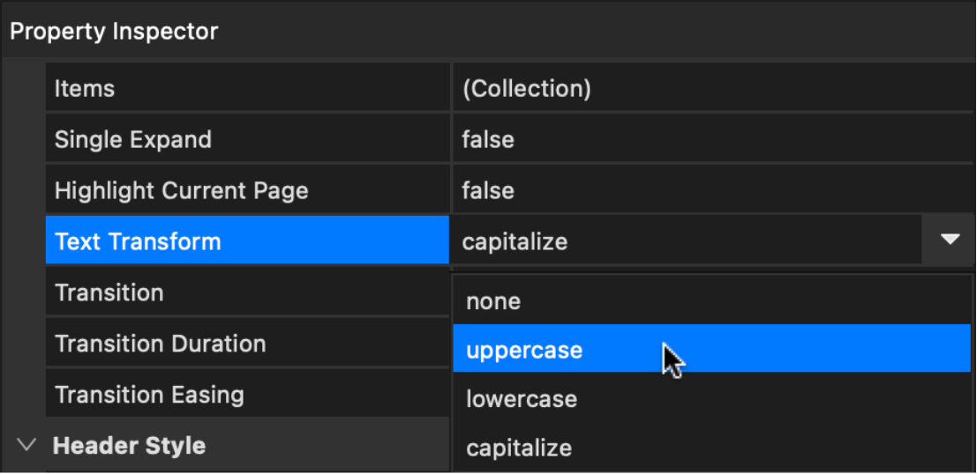The width and height of the screenshot is (977, 474).
Task: Select the Transition Easing property row
Action: [247, 395]
